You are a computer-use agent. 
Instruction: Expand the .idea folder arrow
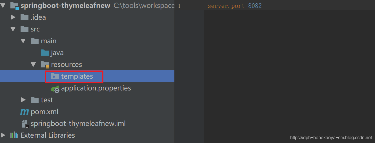pos(13,17)
